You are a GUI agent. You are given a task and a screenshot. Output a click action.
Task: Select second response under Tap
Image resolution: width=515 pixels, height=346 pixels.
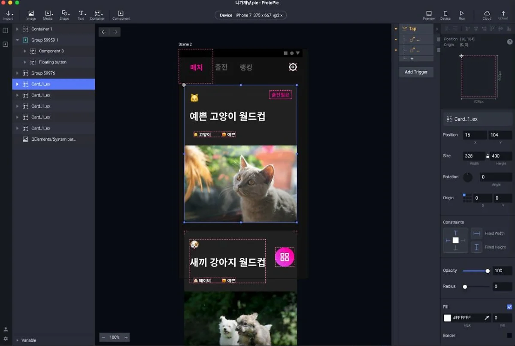tap(416, 50)
